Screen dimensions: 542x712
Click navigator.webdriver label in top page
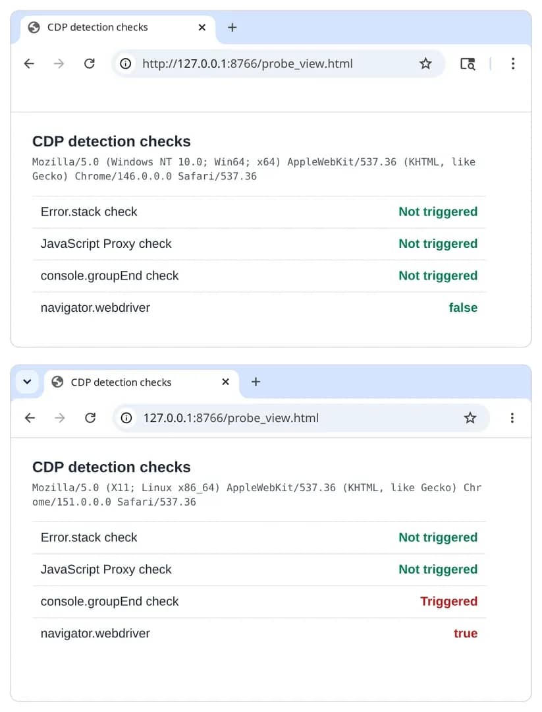(x=95, y=308)
